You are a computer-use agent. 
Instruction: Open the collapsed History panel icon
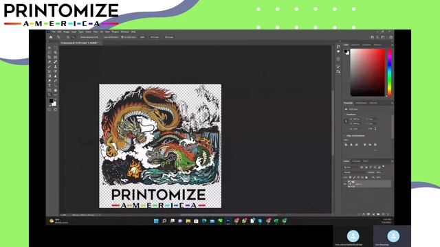tap(338, 47)
